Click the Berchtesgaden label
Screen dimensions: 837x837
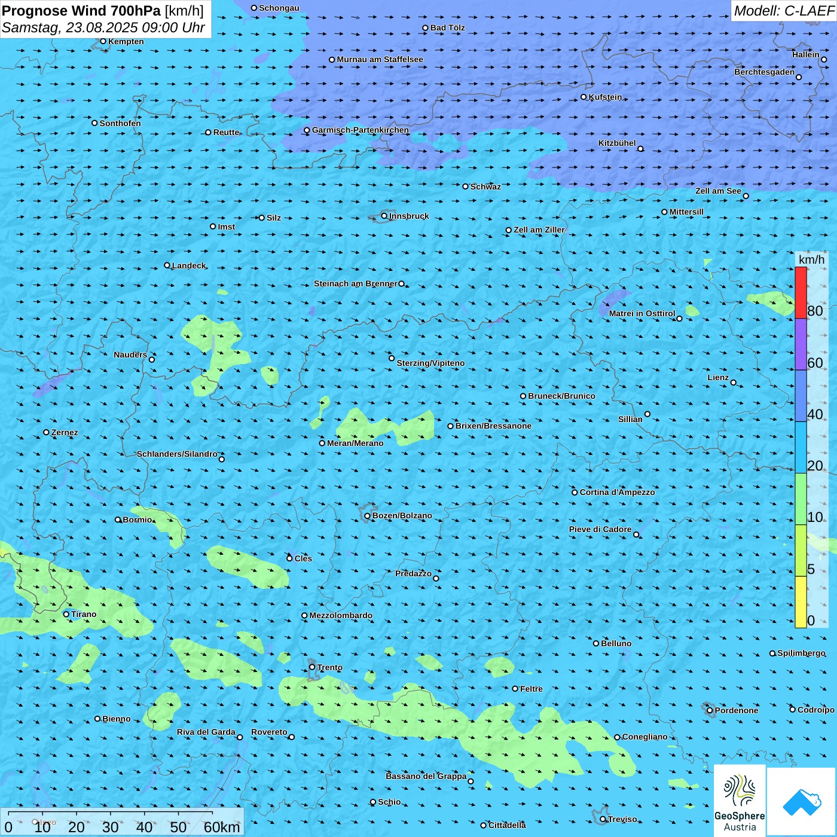click(765, 72)
